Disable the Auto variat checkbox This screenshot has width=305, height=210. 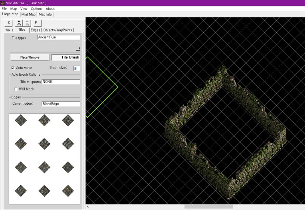click(13, 68)
